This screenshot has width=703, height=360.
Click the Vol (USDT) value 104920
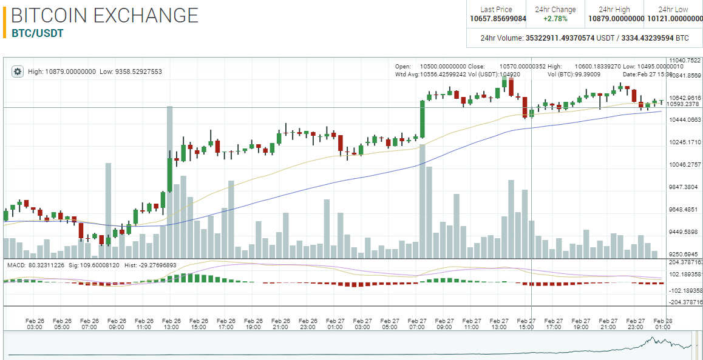tap(510, 73)
